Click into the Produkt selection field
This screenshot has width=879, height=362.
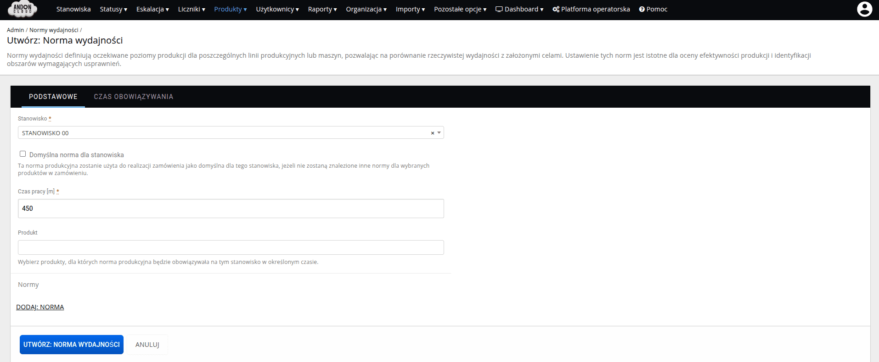231,247
